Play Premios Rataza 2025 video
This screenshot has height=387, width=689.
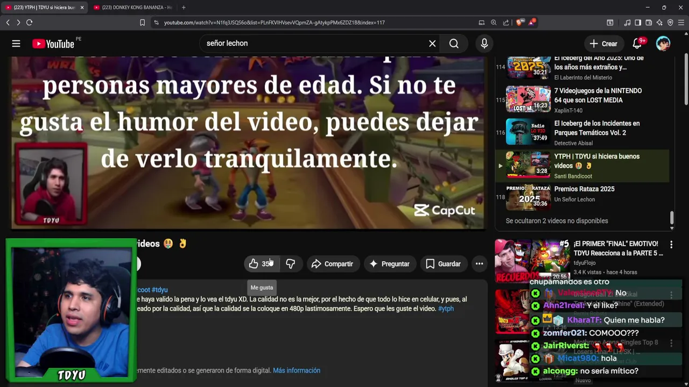click(x=582, y=198)
